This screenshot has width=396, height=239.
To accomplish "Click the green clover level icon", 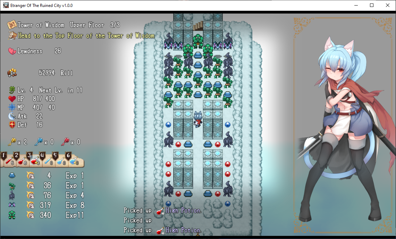I will pyautogui.click(x=12, y=90).
